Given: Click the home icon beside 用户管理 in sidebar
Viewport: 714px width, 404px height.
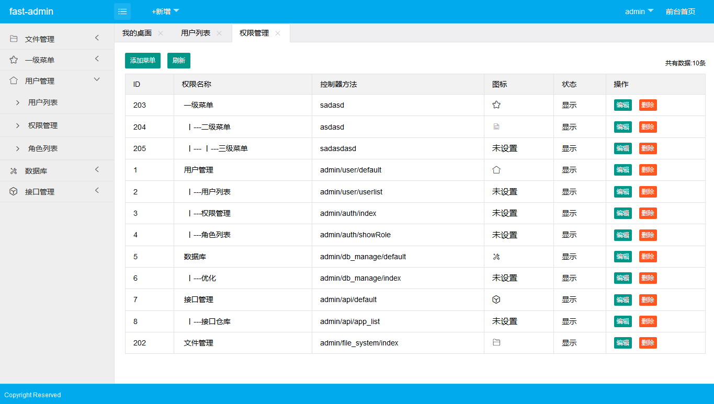Looking at the screenshot, I should point(14,80).
